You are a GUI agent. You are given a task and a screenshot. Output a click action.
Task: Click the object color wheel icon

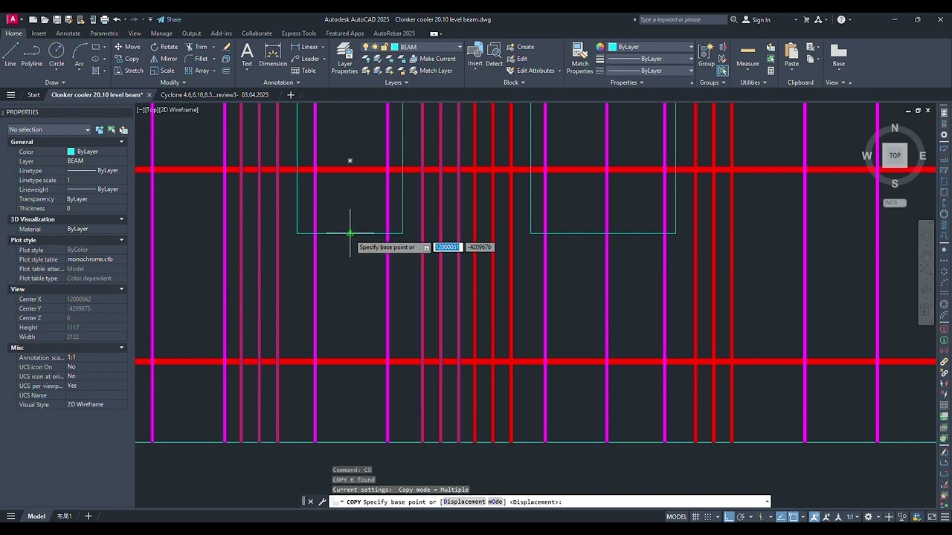coord(600,47)
